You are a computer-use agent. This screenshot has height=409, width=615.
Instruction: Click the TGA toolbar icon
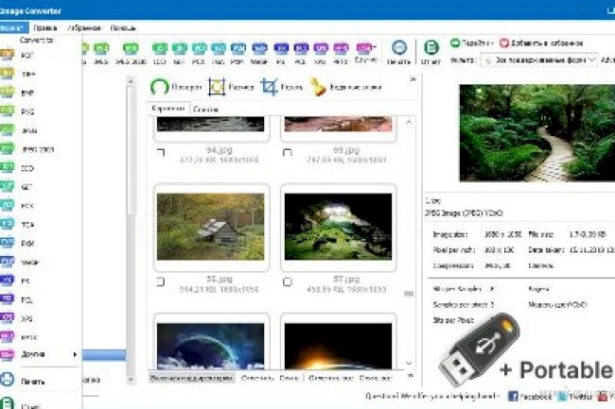click(218, 53)
